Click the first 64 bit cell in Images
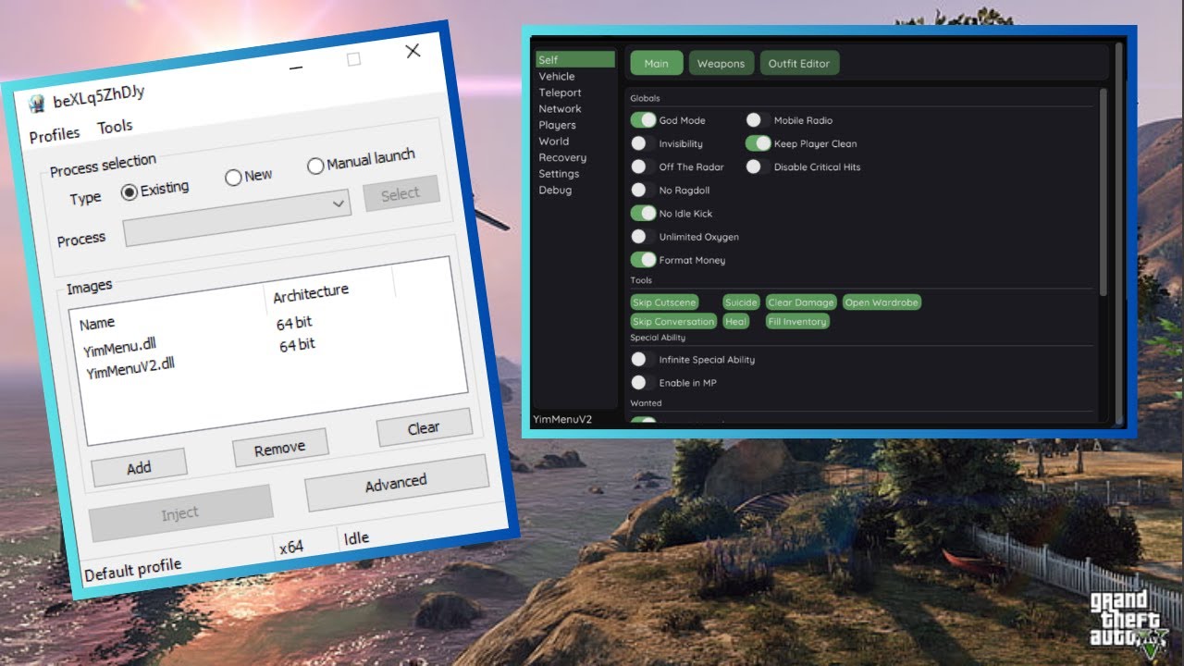The width and height of the screenshot is (1184, 666). point(294,324)
